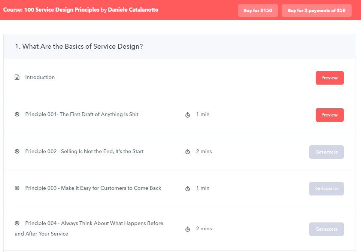Click the play icon for Principle 003

coord(17,188)
